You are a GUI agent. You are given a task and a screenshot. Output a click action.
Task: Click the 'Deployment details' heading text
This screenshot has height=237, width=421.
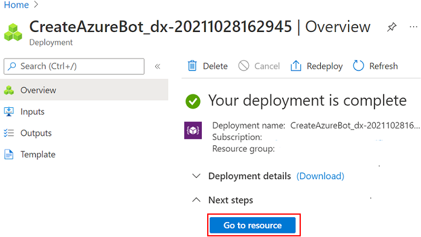(249, 176)
